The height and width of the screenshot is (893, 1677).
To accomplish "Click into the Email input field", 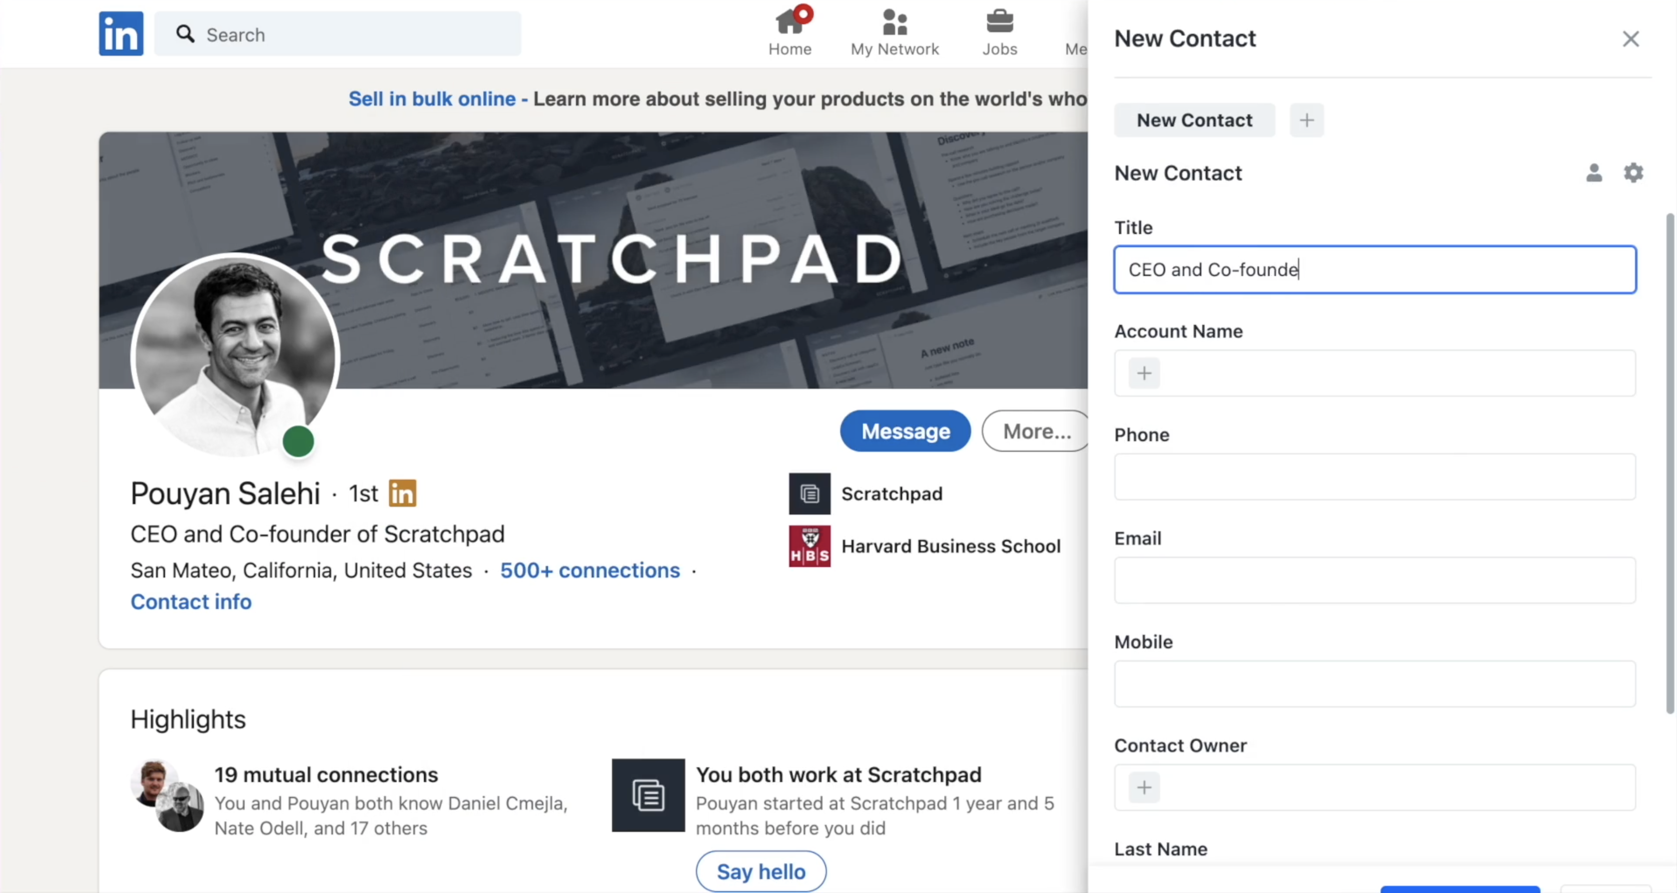I will tap(1374, 580).
